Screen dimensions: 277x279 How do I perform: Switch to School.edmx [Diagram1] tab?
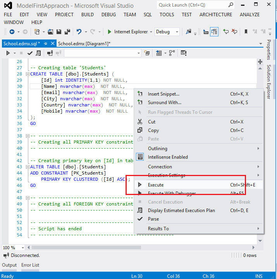pos(84,44)
